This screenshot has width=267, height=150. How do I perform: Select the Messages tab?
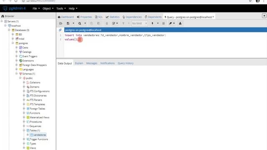coord(92,63)
